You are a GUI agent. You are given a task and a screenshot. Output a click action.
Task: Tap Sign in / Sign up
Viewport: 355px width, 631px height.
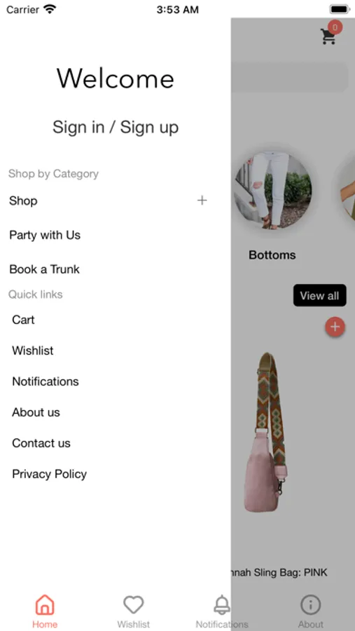[x=116, y=127]
